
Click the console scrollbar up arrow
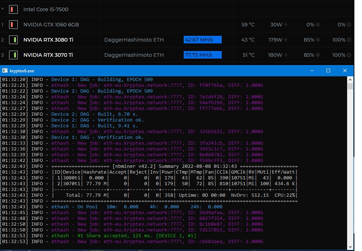350,80
